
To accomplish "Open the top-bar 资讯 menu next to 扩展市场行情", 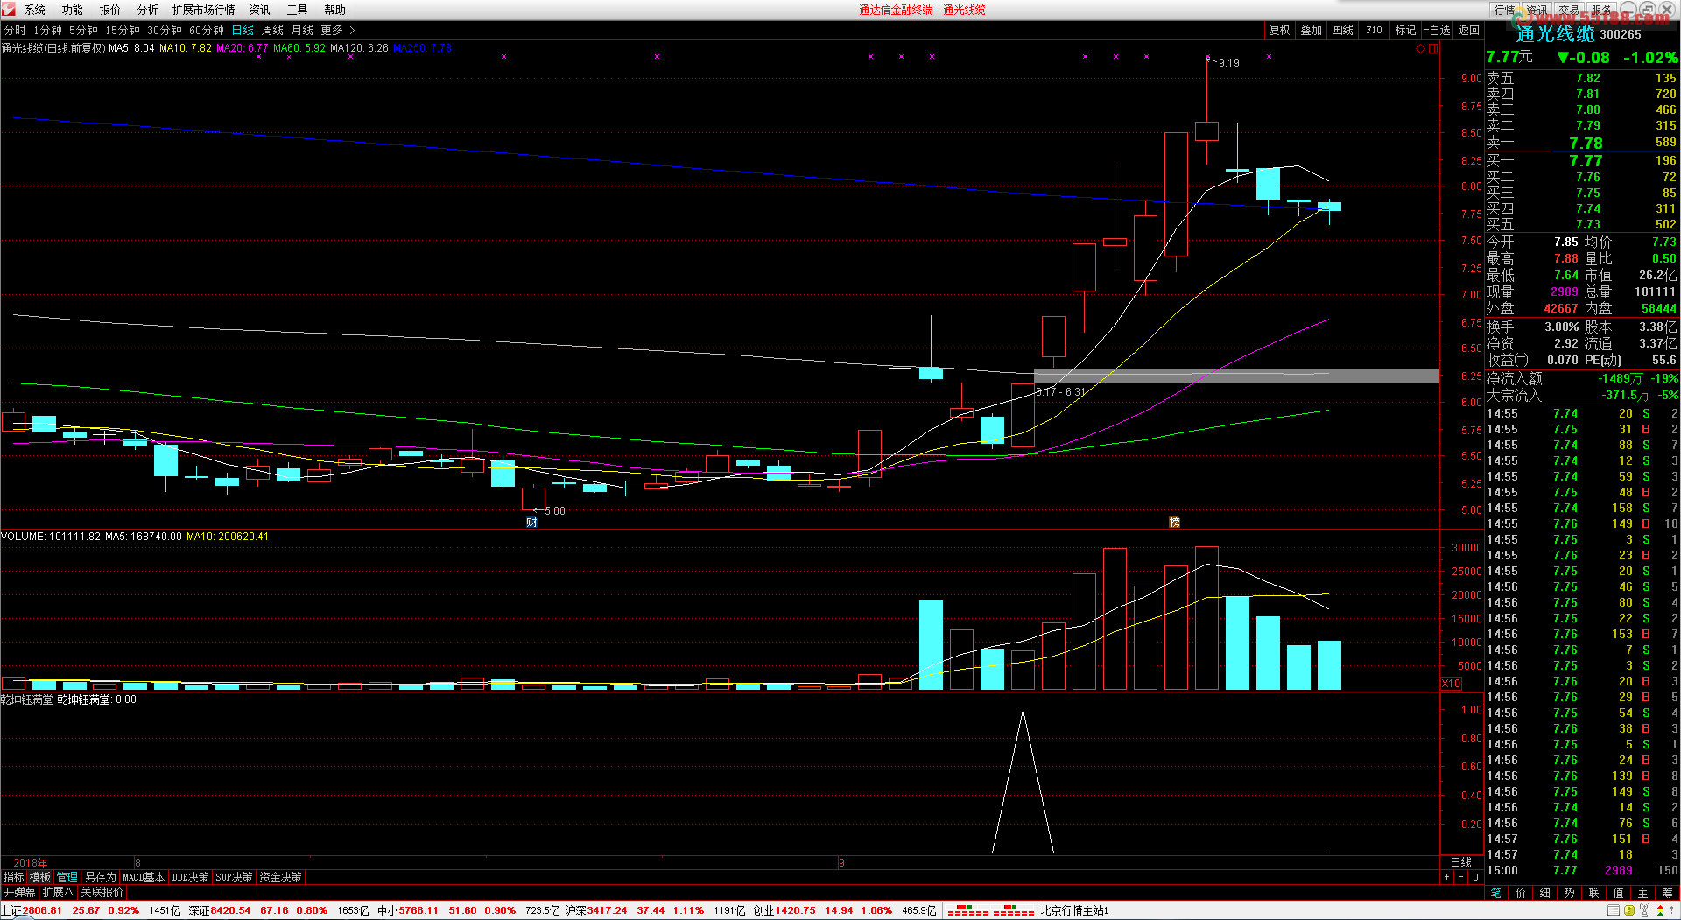I will (x=260, y=10).
